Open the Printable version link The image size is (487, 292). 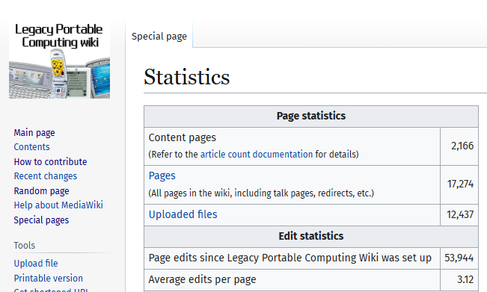(x=49, y=278)
